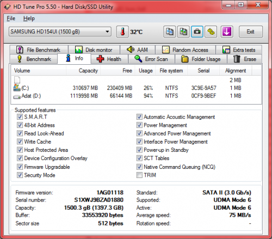Open the Extra tests tab
Viewport: 272px width, 239px height.
239,50
